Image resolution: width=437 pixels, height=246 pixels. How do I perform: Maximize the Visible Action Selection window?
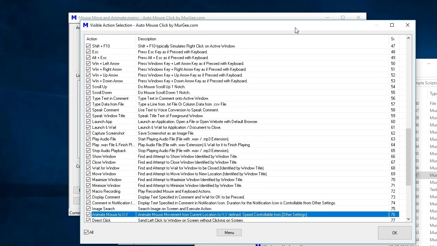392,25
